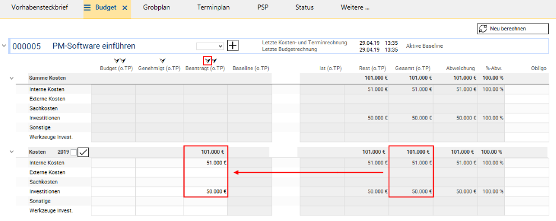This screenshot has width=556, height=221.
Task: Click the Letzte Budgetrechnung label
Action: coord(290,49)
